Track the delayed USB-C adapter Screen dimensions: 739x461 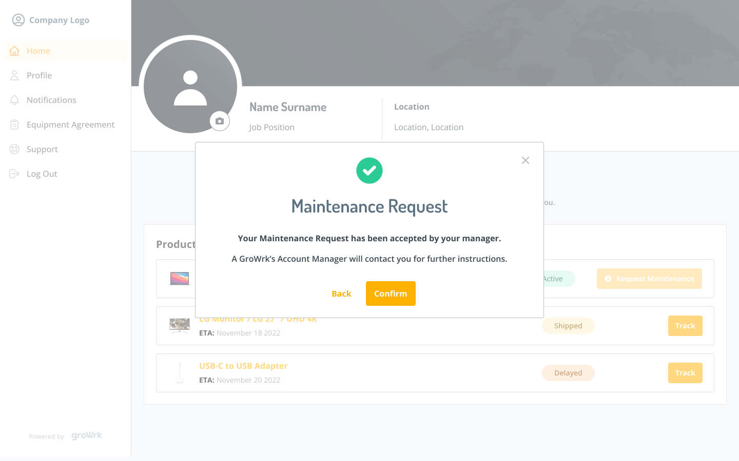click(685, 372)
